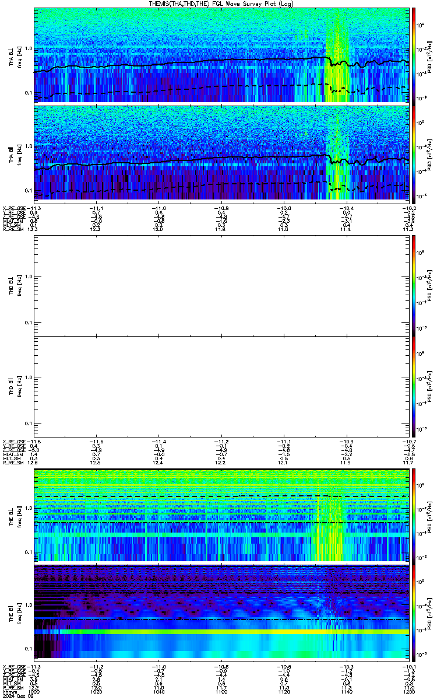The width and height of the screenshot is (437, 700).
Task: Click the PSD color bar beside THA B⊥
Action: point(414,55)
